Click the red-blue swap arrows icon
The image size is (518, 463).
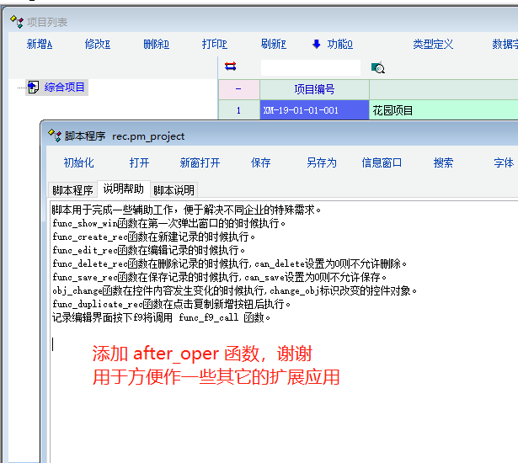(x=231, y=67)
